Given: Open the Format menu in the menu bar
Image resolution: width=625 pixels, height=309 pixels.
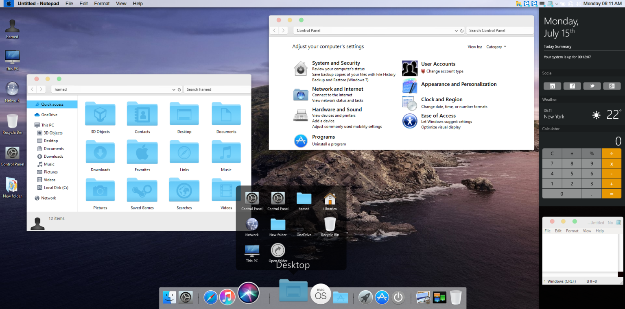Looking at the screenshot, I should pyautogui.click(x=101, y=4).
